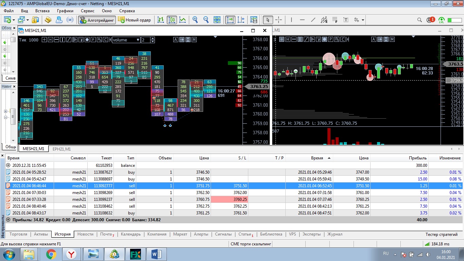Image resolution: width=464 pixels, height=261 pixels.
Task: Toggle the H button in MESH21 chart panel
Action: point(50,40)
